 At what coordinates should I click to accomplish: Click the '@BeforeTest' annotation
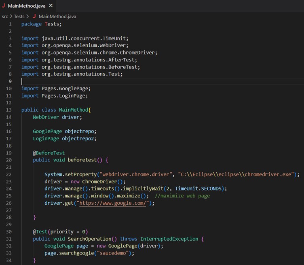coord(49,153)
